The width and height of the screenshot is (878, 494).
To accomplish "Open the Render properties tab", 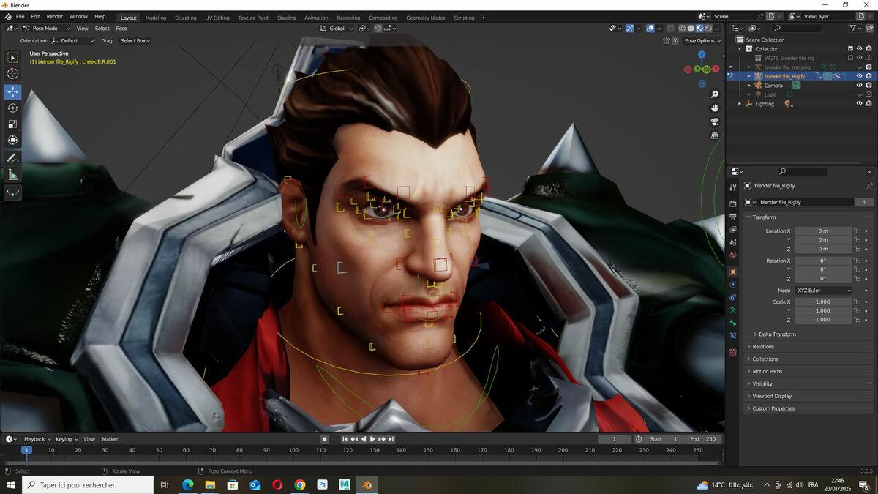I will tap(733, 203).
